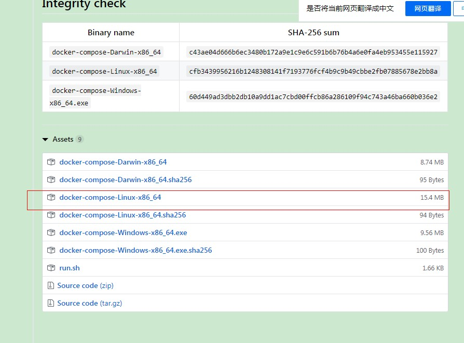Click the Assets count badge 9
This screenshot has width=464, height=343.
[x=79, y=140]
